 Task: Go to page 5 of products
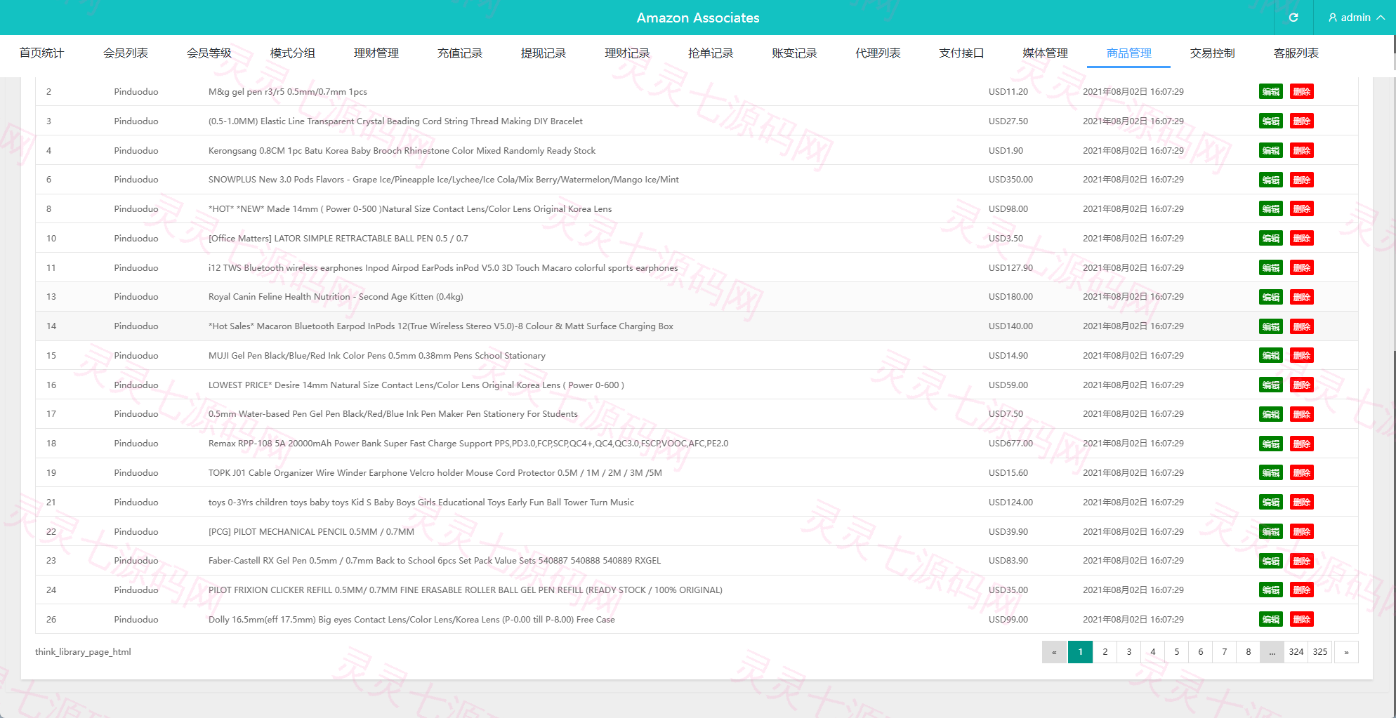(x=1176, y=652)
